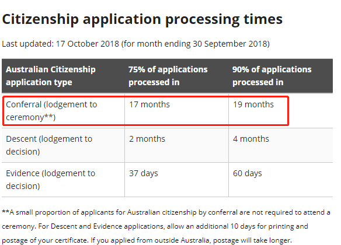341x245 pixels.
Task: Click the footnote starting with **A small proportion
Action: (x=166, y=212)
